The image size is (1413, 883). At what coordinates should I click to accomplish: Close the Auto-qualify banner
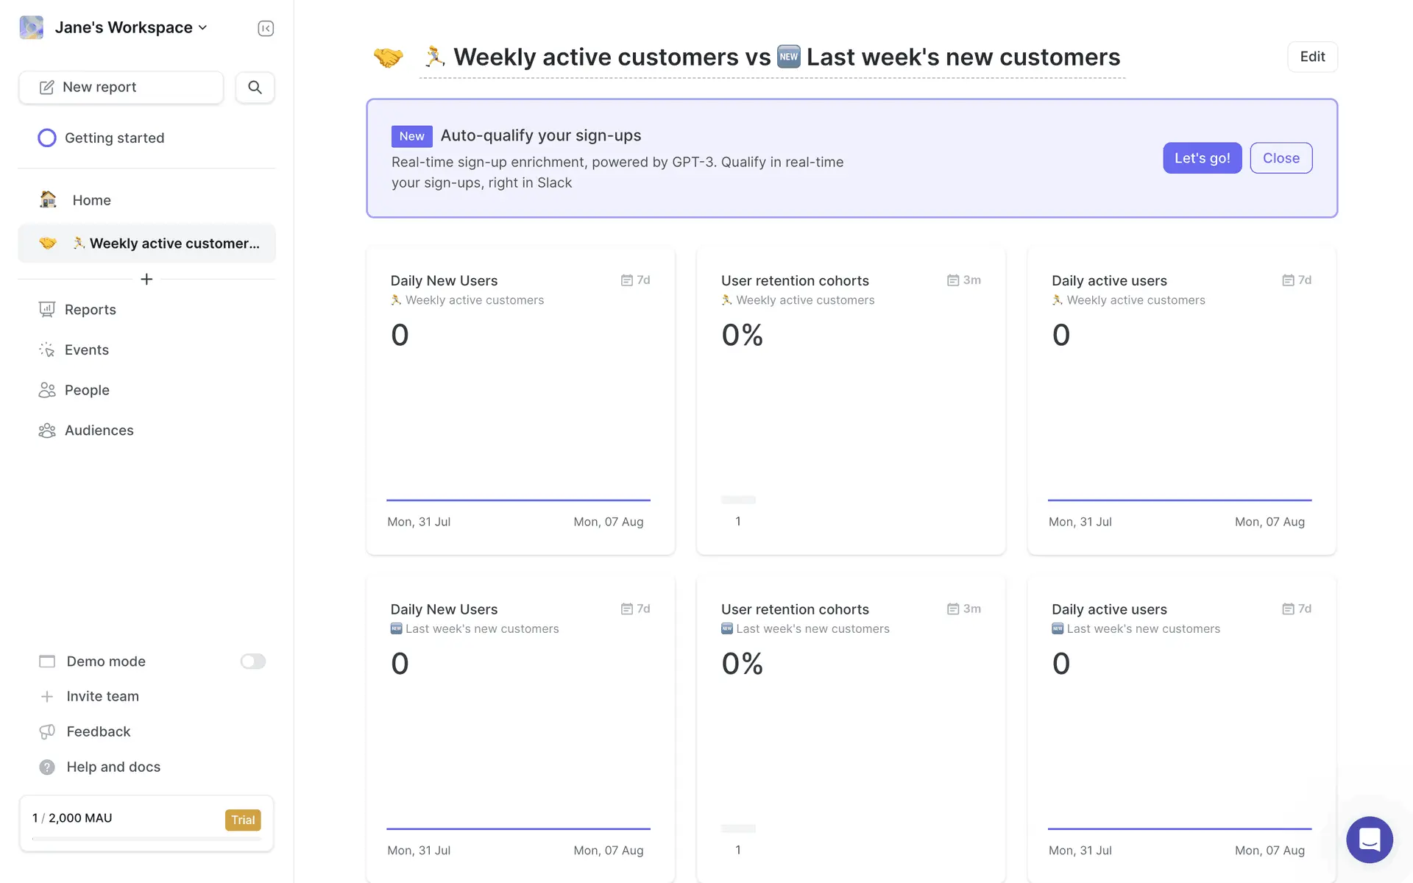point(1281,158)
